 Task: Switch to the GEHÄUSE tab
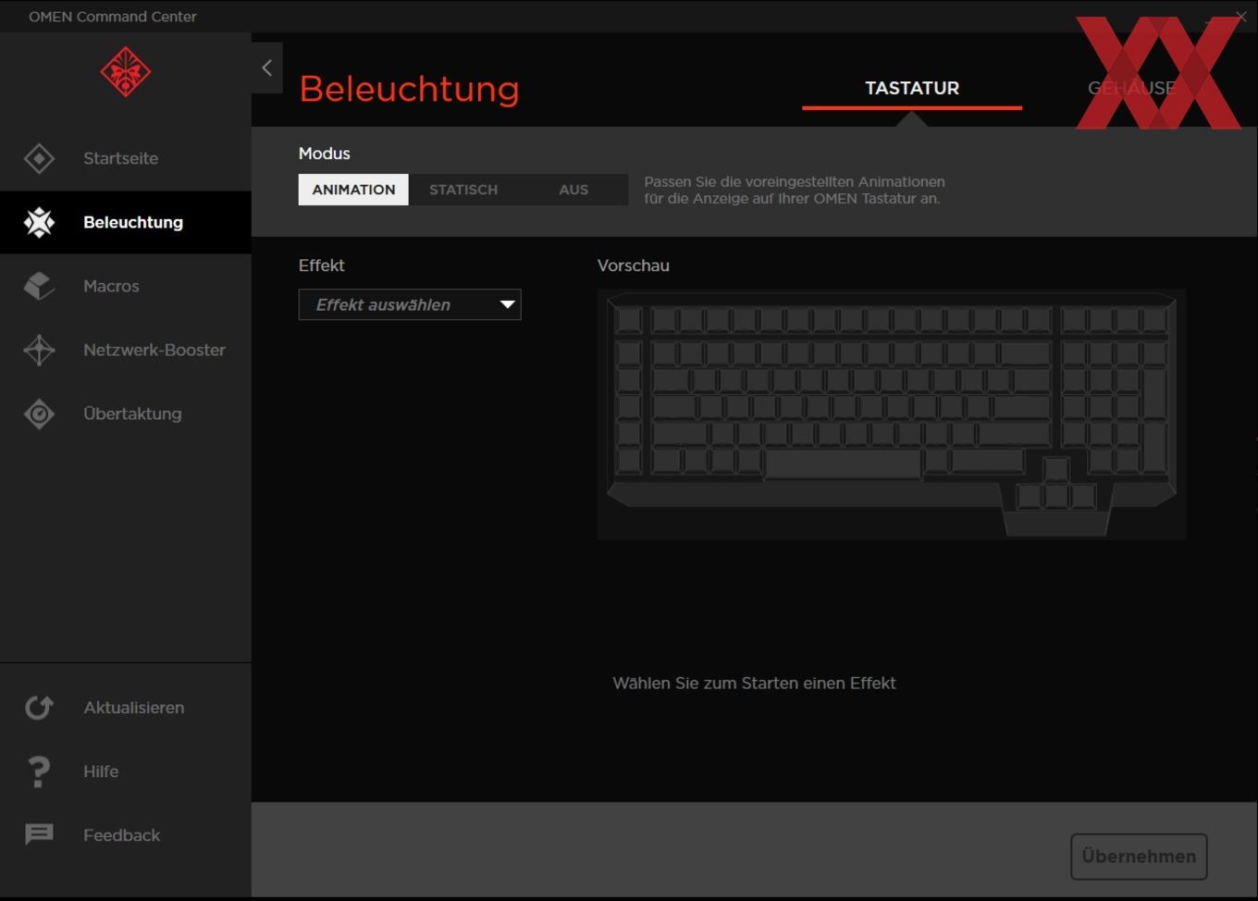coord(1131,89)
